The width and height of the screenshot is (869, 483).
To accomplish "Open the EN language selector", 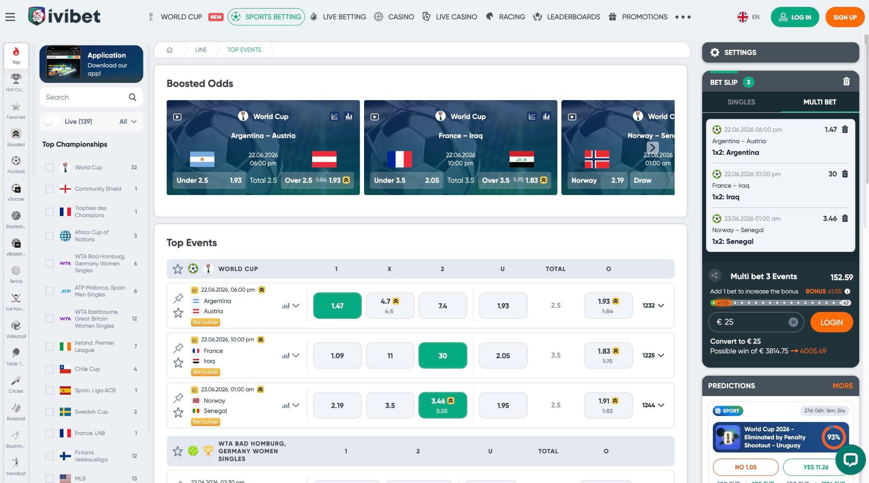I will point(748,17).
